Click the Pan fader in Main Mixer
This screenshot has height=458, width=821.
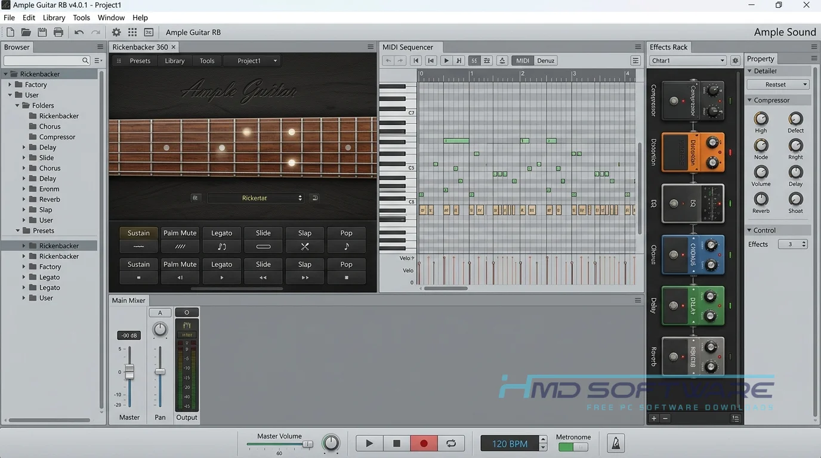pos(160,372)
